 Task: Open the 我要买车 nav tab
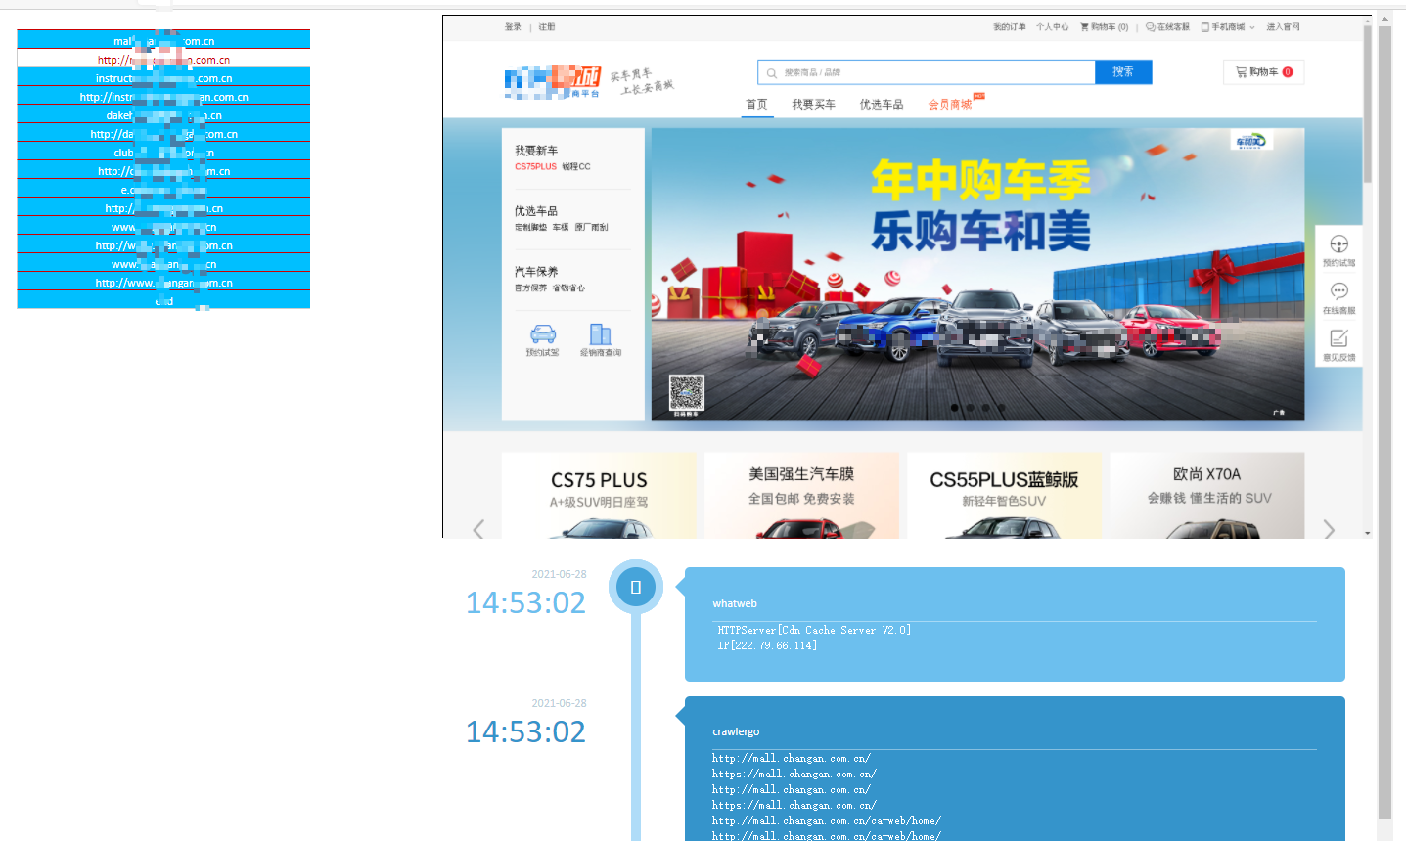pyautogui.click(x=814, y=104)
